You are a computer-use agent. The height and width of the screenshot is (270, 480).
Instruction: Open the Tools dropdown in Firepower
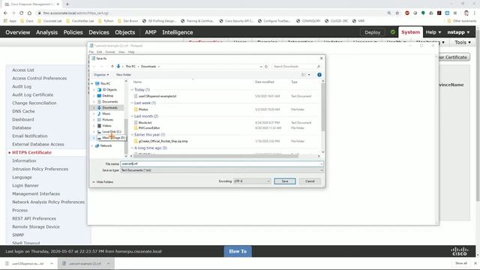(462, 42)
